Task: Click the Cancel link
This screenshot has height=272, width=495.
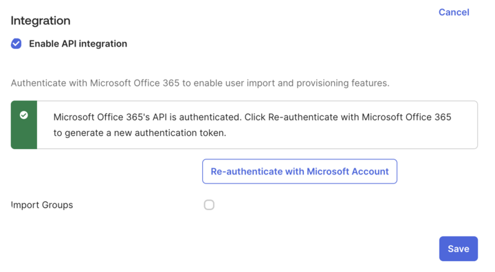Action: (454, 12)
